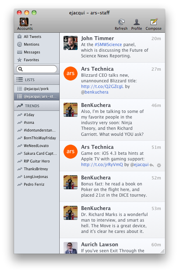
Task: Open the #sona trend
Action: pyautogui.click(x=37, y=122)
